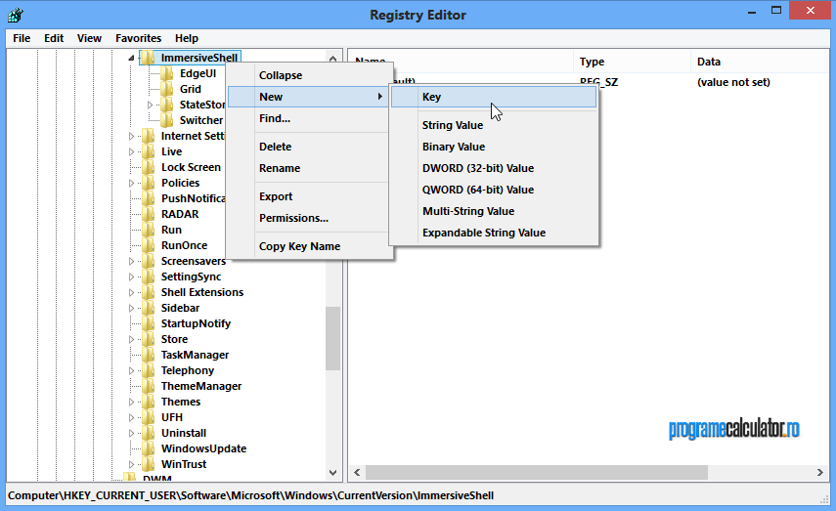Image resolution: width=836 pixels, height=511 pixels.
Task: Click the Grid folder icon
Action: tap(167, 89)
